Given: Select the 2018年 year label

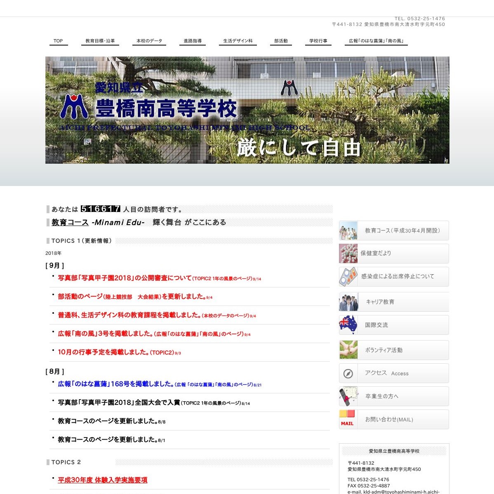Looking at the screenshot, I should coord(54,253).
